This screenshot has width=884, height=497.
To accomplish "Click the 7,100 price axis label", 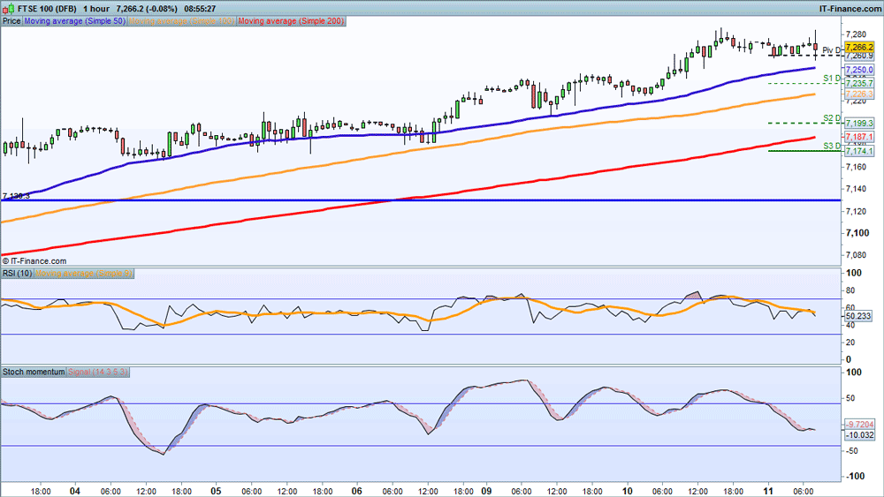I will 857,233.
